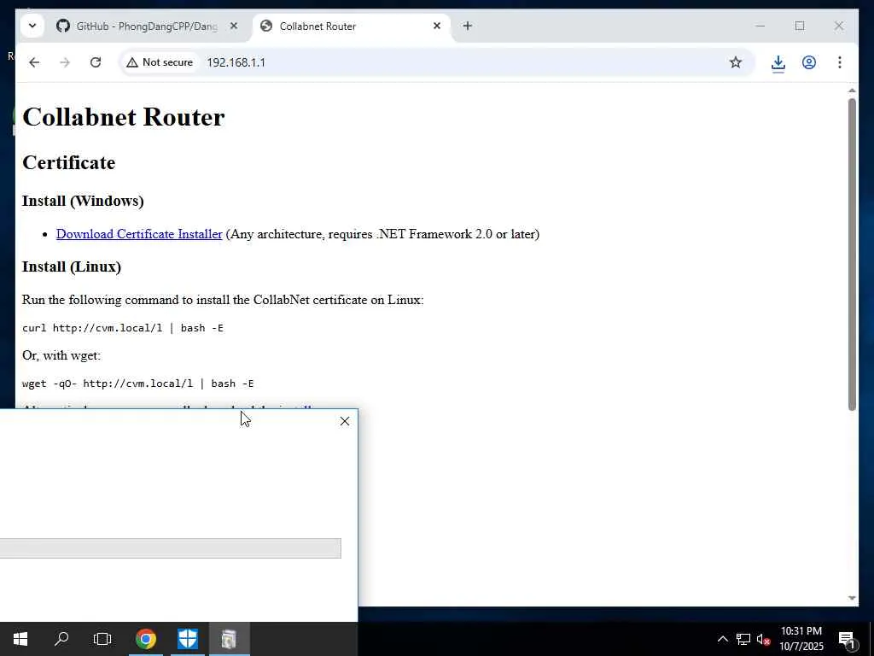874x656 pixels.
Task: Maximize the Chrome window
Action: pos(800,26)
